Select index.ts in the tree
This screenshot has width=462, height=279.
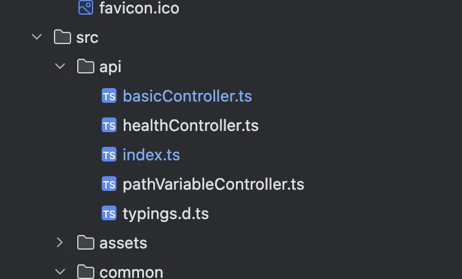pos(151,155)
